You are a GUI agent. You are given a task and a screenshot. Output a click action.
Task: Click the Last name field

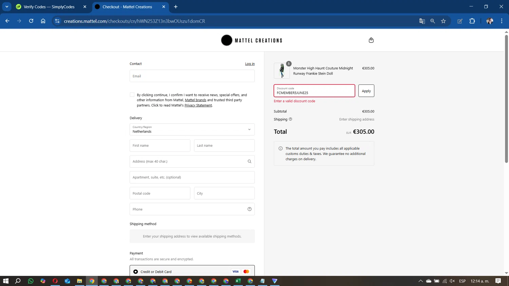click(224, 145)
